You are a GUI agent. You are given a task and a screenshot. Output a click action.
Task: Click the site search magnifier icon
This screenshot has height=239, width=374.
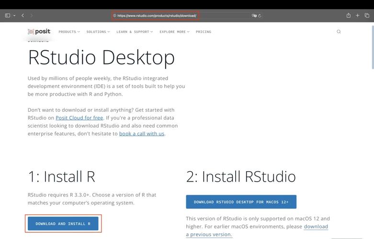[339, 32]
